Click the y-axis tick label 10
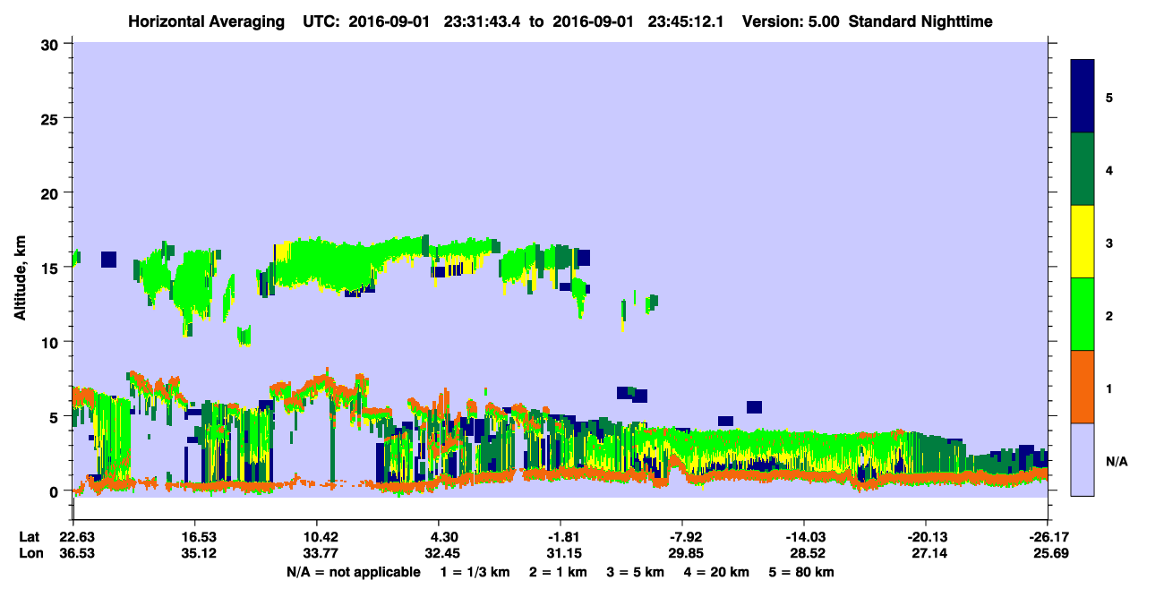Image resolution: width=1164 pixels, height=597 pixels. tap(51, 342)
